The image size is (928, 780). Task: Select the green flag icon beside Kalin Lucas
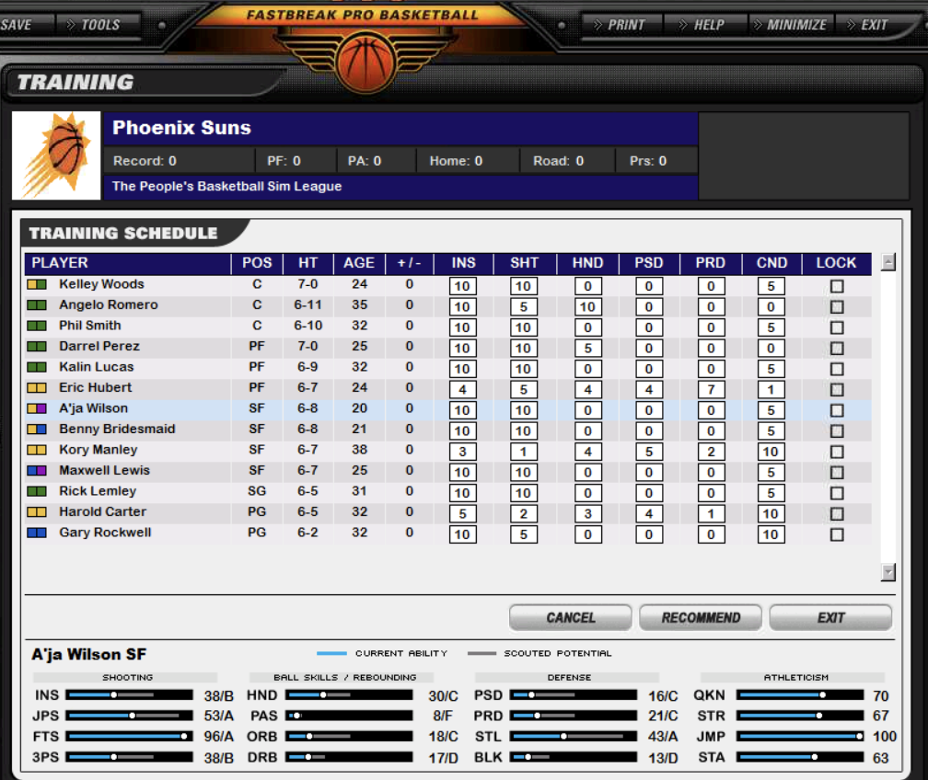click(x=37, y=367)
